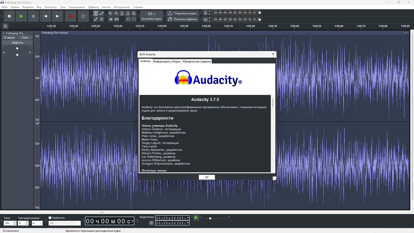Click the track gain slider handle
414x233 pixels.
coord(17,48)
